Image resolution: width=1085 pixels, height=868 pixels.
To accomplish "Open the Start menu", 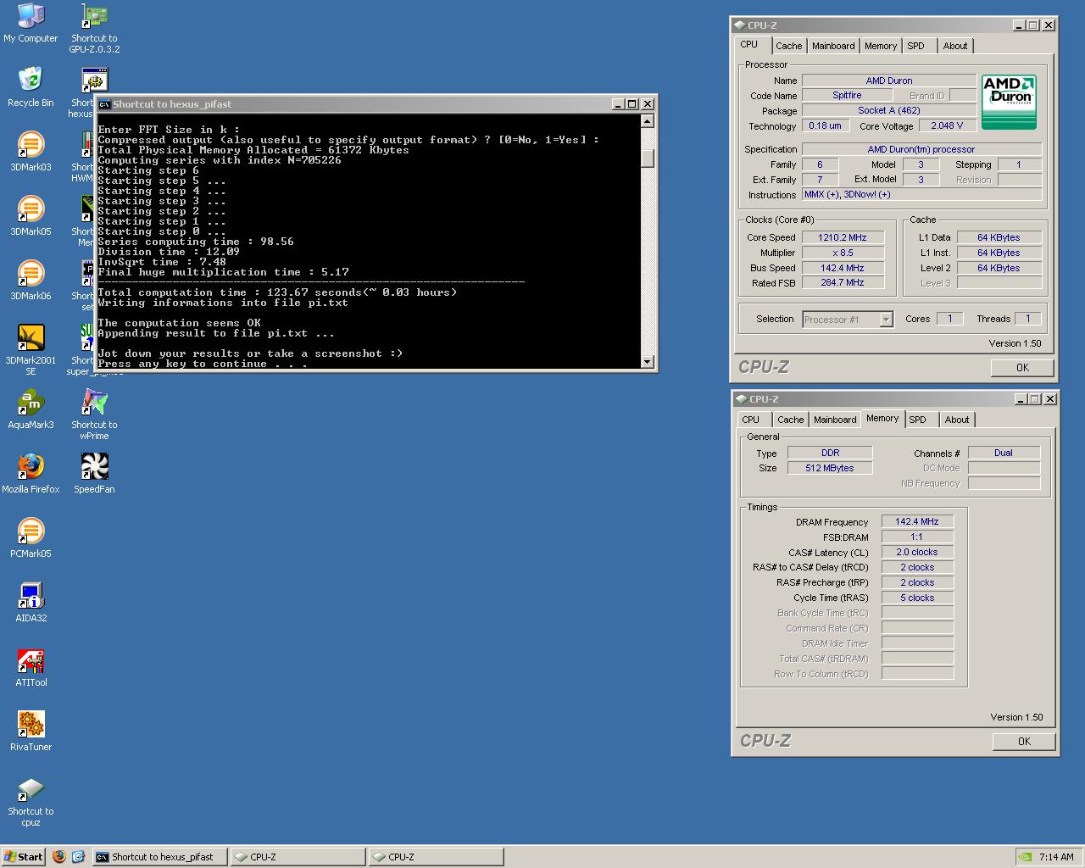I will pyautogui.click(x=23, y=856).
